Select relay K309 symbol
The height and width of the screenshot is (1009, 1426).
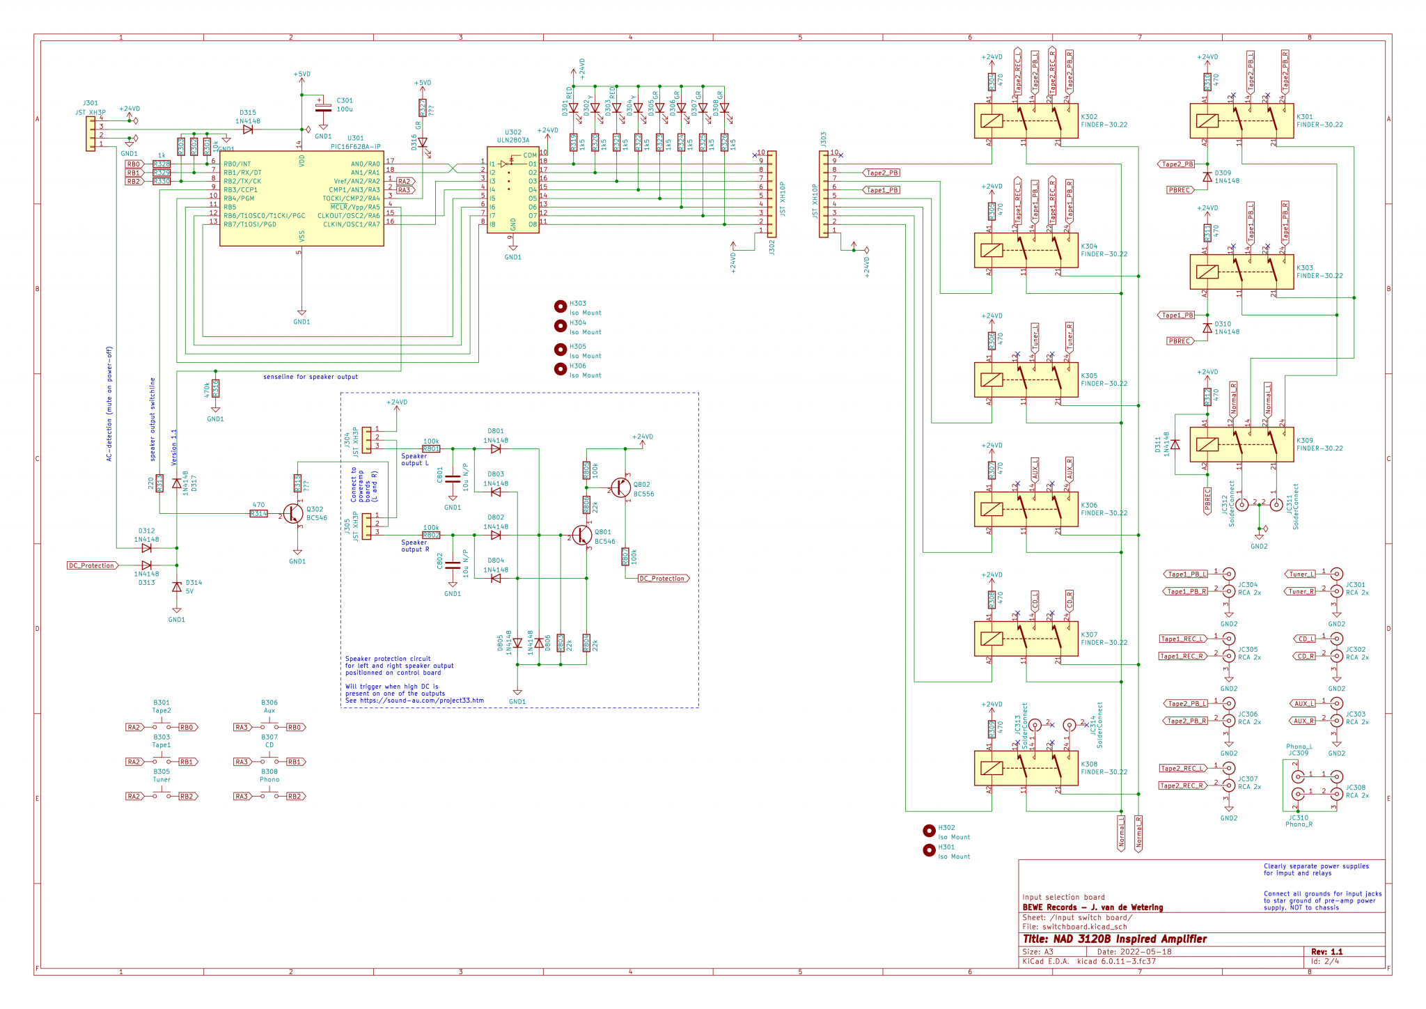pos(1241,444)
